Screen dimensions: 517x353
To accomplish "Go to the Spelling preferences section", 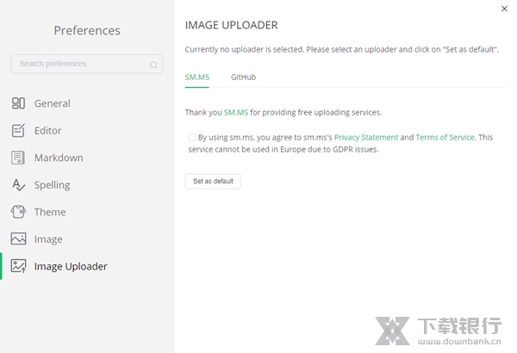I will pos(52,185).
